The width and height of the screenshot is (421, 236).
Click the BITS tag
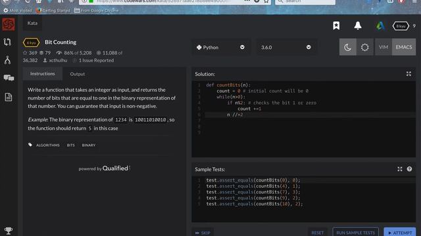coord(70,145)
